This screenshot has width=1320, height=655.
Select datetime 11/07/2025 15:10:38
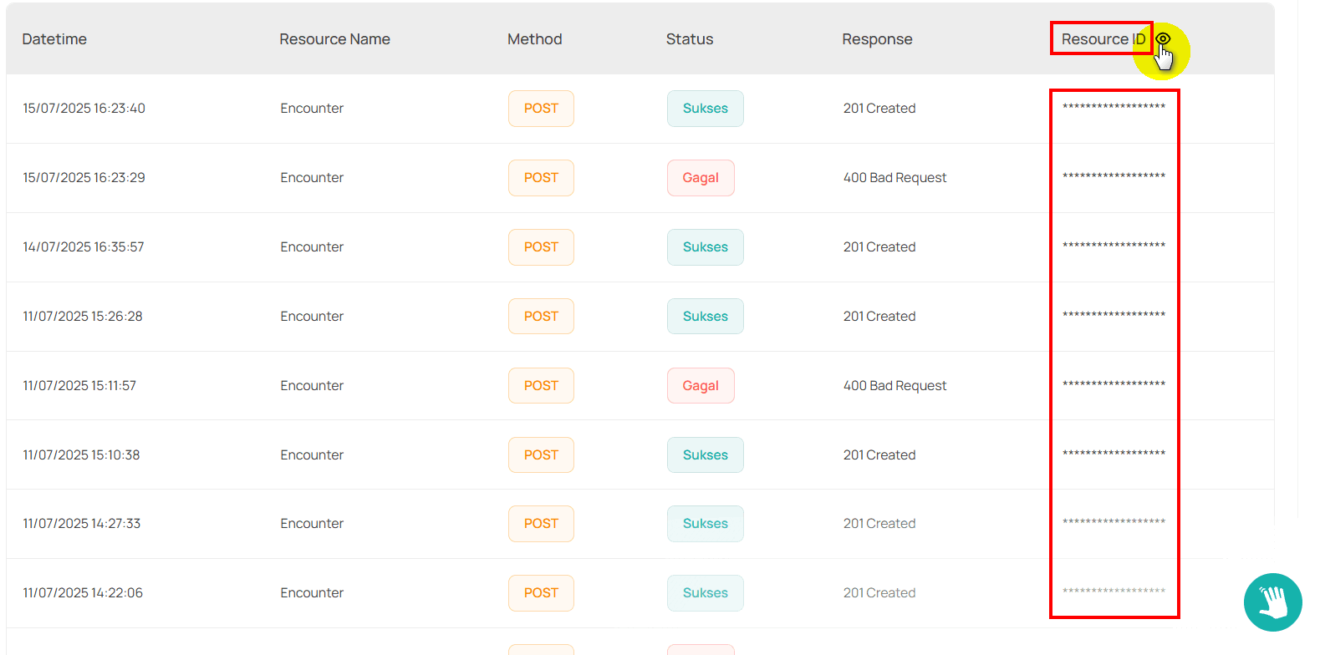(x=81, y=455)
